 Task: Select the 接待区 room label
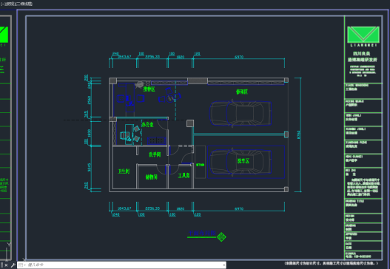tap(149, 89)
